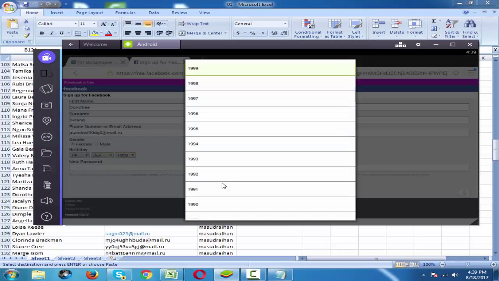This screenshot has height=281, width=499.
Task: Click the Font Color red swatch
Action: pos(109,34)
